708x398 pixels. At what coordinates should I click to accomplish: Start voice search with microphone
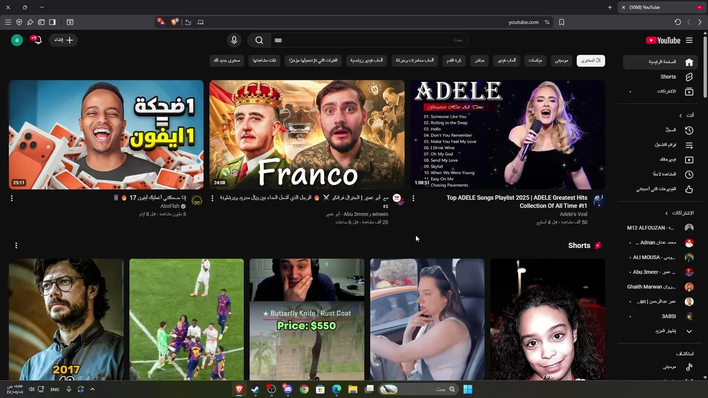point(234,40)
